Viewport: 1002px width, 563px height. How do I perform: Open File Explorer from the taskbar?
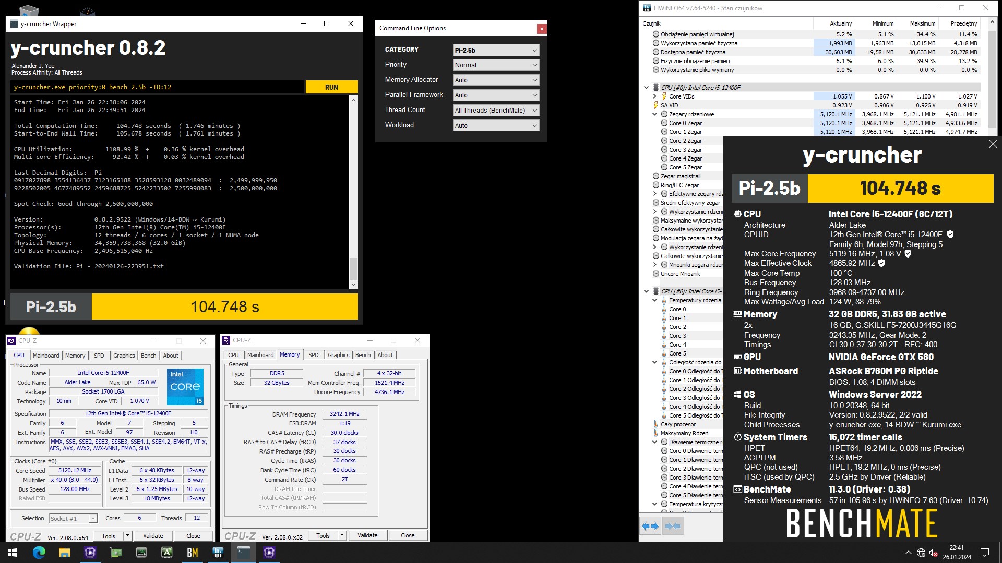click(x=64, y=553)
